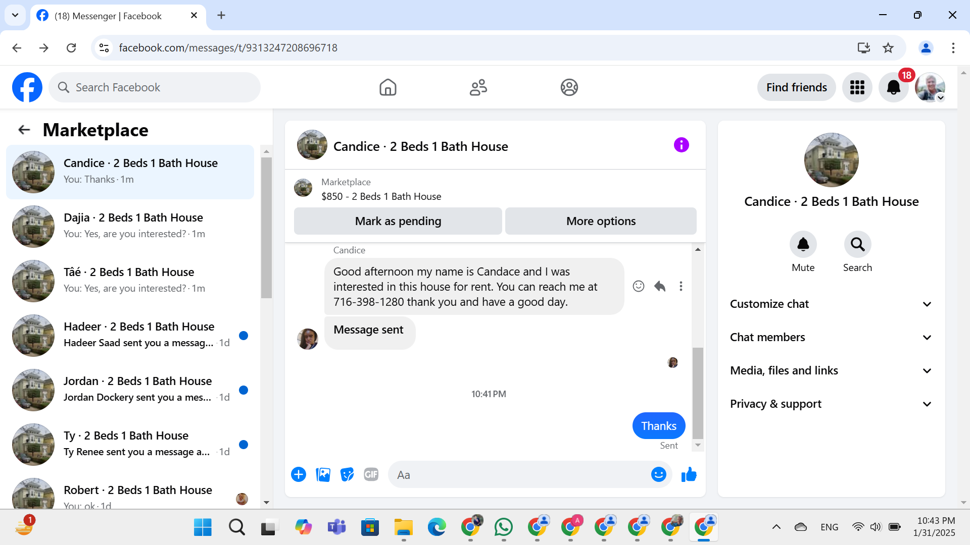Open the account profile picture menu
The width and height of the screenshot is (970, 545).
click(930, 87)
